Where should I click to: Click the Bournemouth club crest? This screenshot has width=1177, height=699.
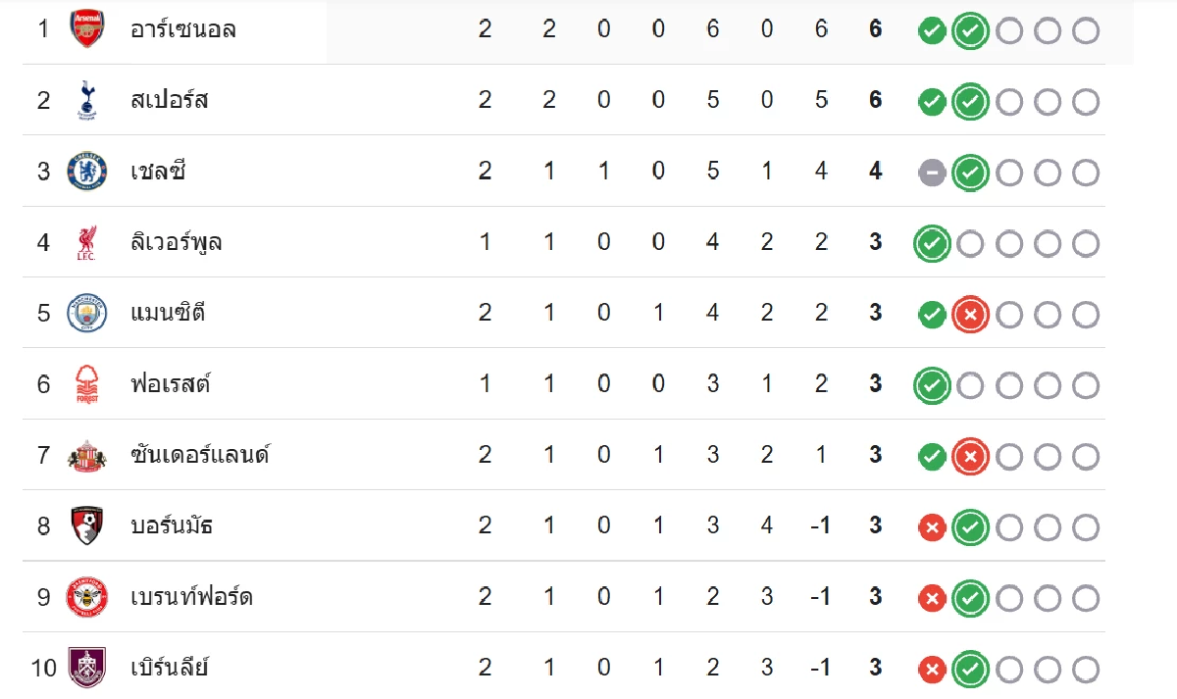(x=86, y=525)
